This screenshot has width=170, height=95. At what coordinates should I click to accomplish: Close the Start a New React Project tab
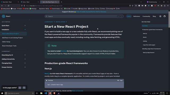[58, 2]
